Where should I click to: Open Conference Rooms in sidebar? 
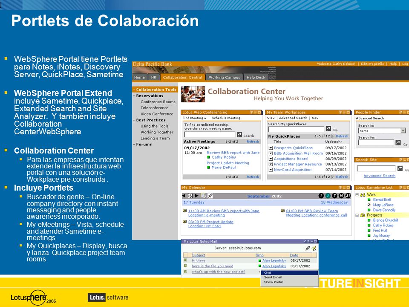[158, 101]
